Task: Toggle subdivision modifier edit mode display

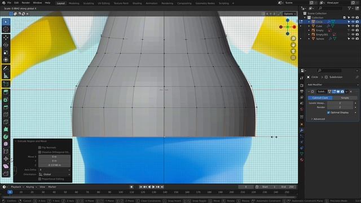Action: [334, 91]
